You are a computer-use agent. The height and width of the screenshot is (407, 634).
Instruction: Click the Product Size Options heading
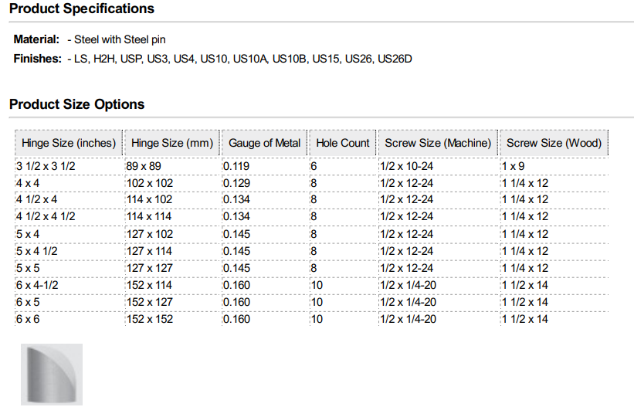tap(76, 104)
